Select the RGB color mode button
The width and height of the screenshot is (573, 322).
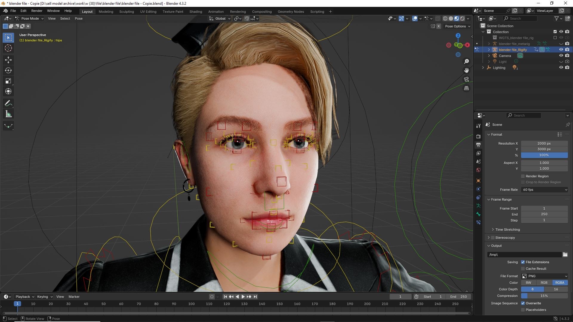544,283
